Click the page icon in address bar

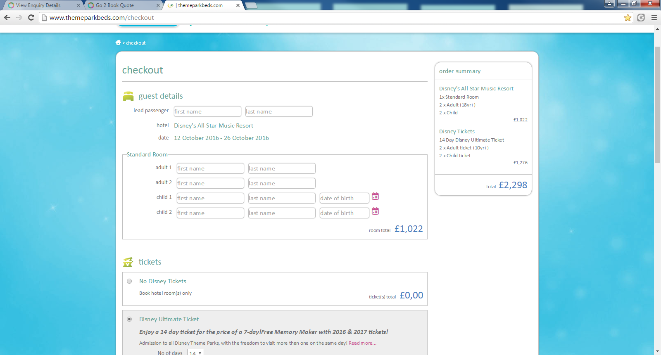pyautogui.click(x=44, y=17)
